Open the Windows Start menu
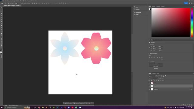The width and height of the screenshot is (194, 109). point(2,107)
